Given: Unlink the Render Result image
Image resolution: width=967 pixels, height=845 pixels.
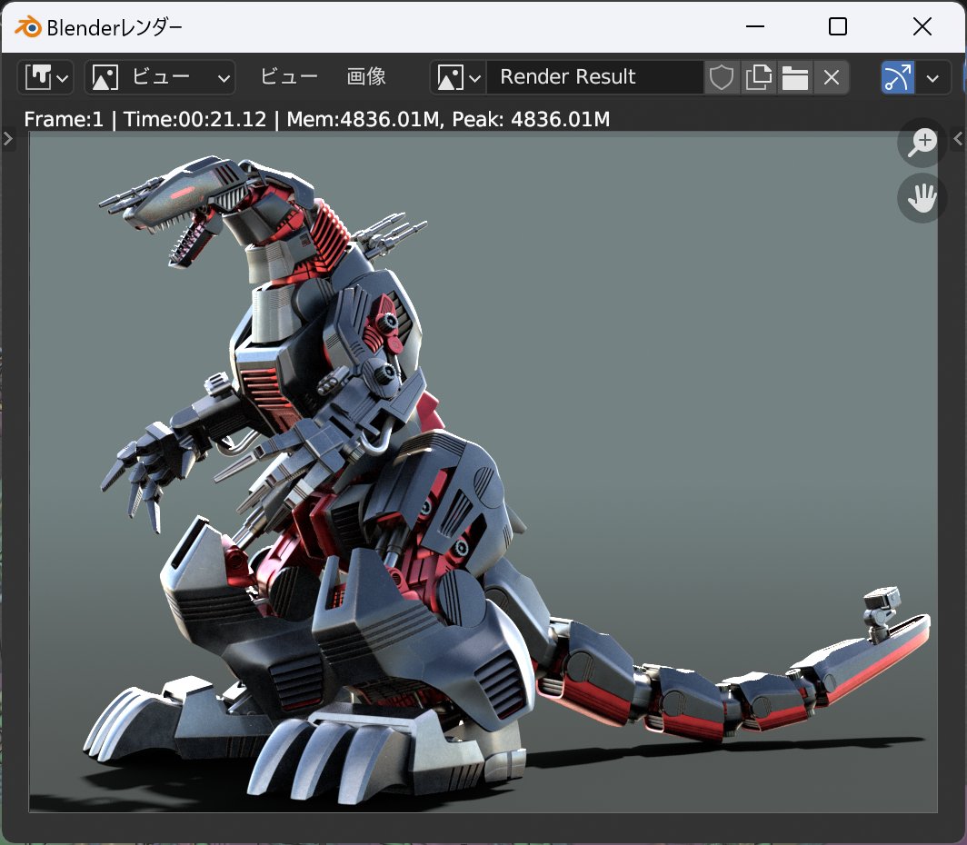Looking at the screenshot, I should coord(832,77).
